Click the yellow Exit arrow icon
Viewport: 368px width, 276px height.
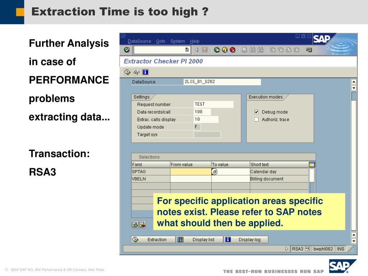tap(225, 50)
